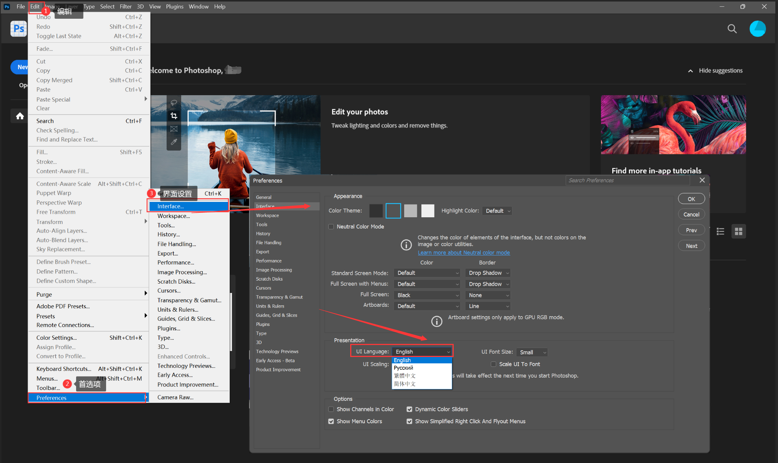Open the search magnifier icon
Image resolution: width=778 pixels, height=463 pixels.
pos(732,29)
